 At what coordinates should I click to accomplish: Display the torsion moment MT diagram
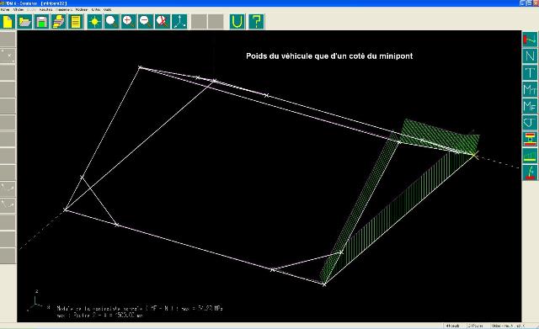click(x=530, y=89)
